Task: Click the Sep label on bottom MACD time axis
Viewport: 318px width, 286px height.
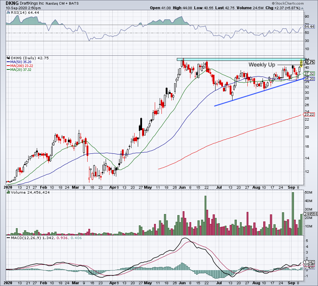Action: pos(291,283)
